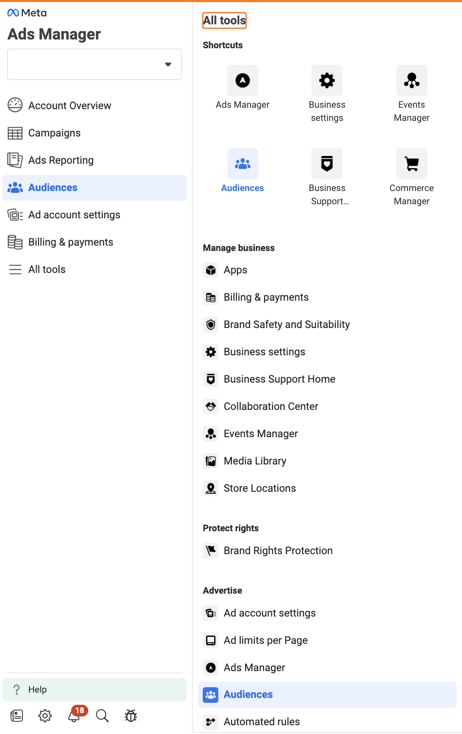The image size is (462, 734).
Task: Open Brand Rights Protection
Action: pyautogui.click(x=327, y=551)
